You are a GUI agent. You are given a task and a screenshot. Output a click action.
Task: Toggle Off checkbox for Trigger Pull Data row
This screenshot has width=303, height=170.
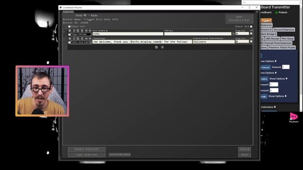pyautogui.click(x=251, y=34)
